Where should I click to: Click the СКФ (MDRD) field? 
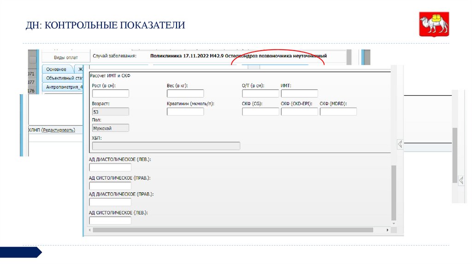338,111
